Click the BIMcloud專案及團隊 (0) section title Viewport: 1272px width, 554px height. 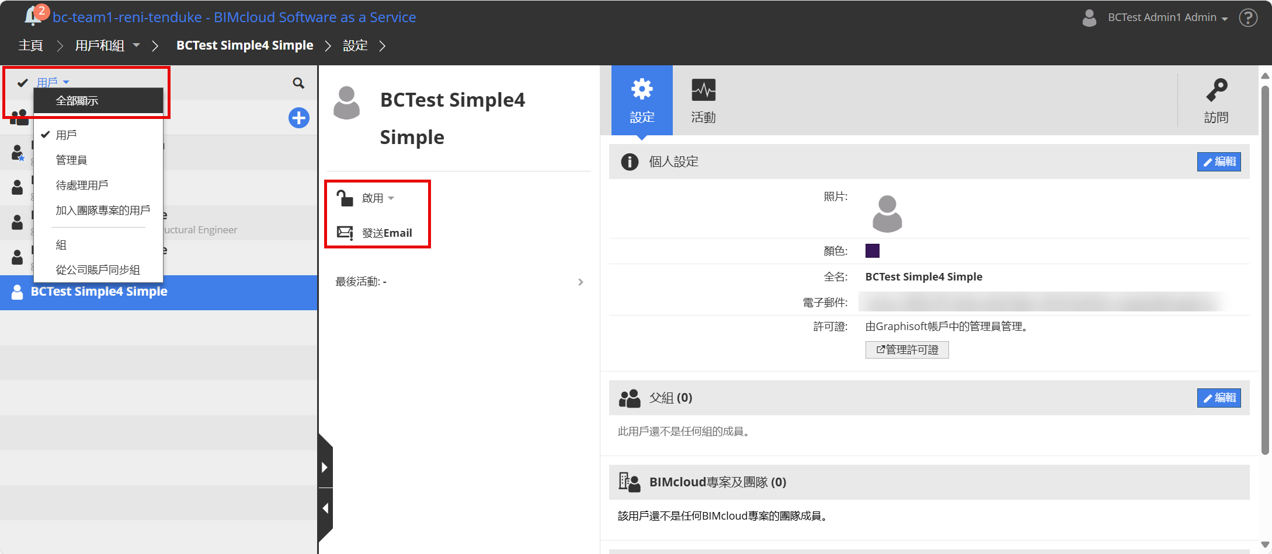pos(718,482)
